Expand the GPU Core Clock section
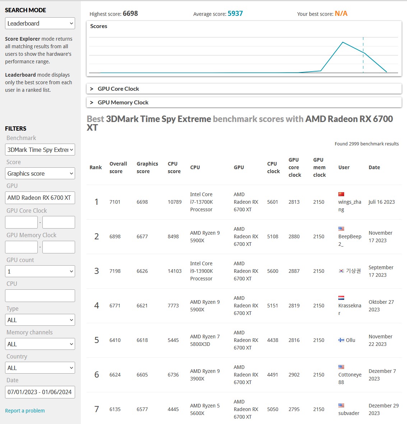The image size is (407, 424). (x=244, y=89)
